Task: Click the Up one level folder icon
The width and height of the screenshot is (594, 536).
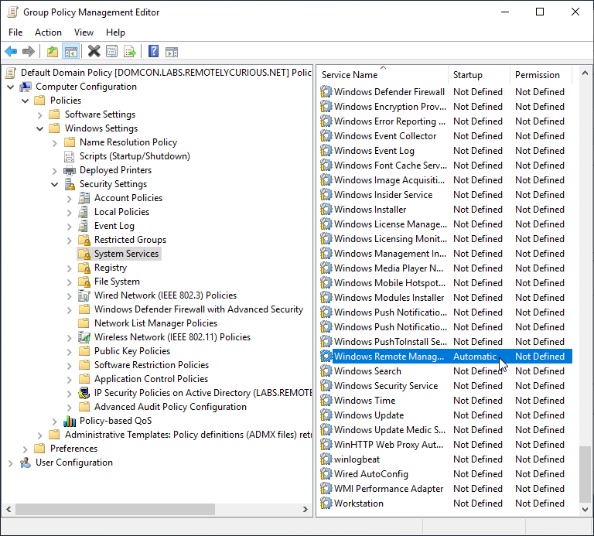Action: tap(53, 51)
